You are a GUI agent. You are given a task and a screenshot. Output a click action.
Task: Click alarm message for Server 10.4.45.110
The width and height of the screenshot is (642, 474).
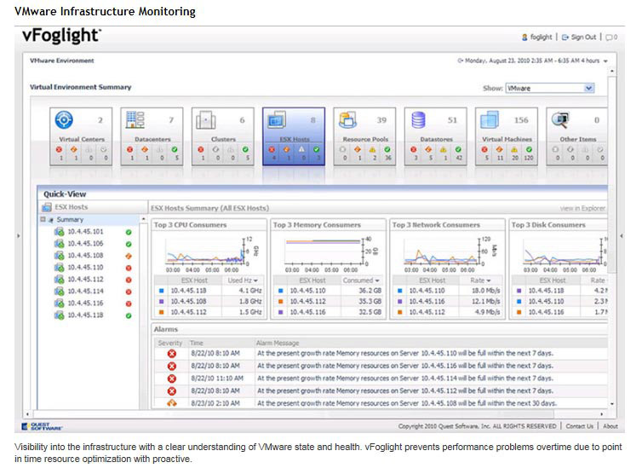[405, 354]
